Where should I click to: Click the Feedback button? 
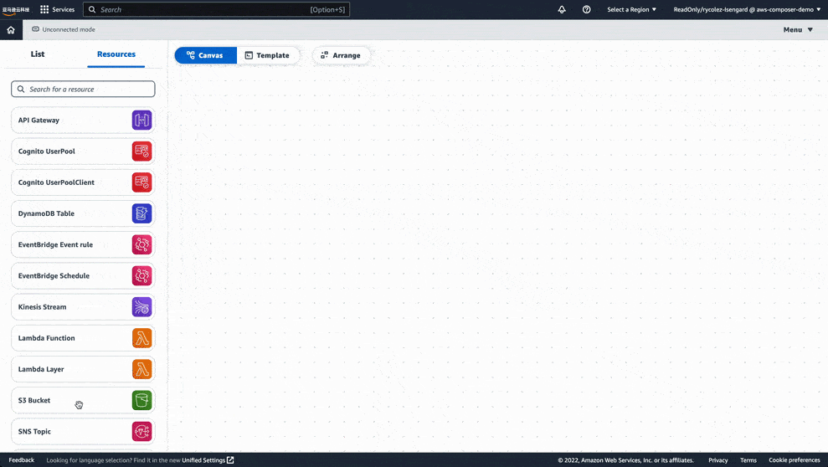(22, 460)
